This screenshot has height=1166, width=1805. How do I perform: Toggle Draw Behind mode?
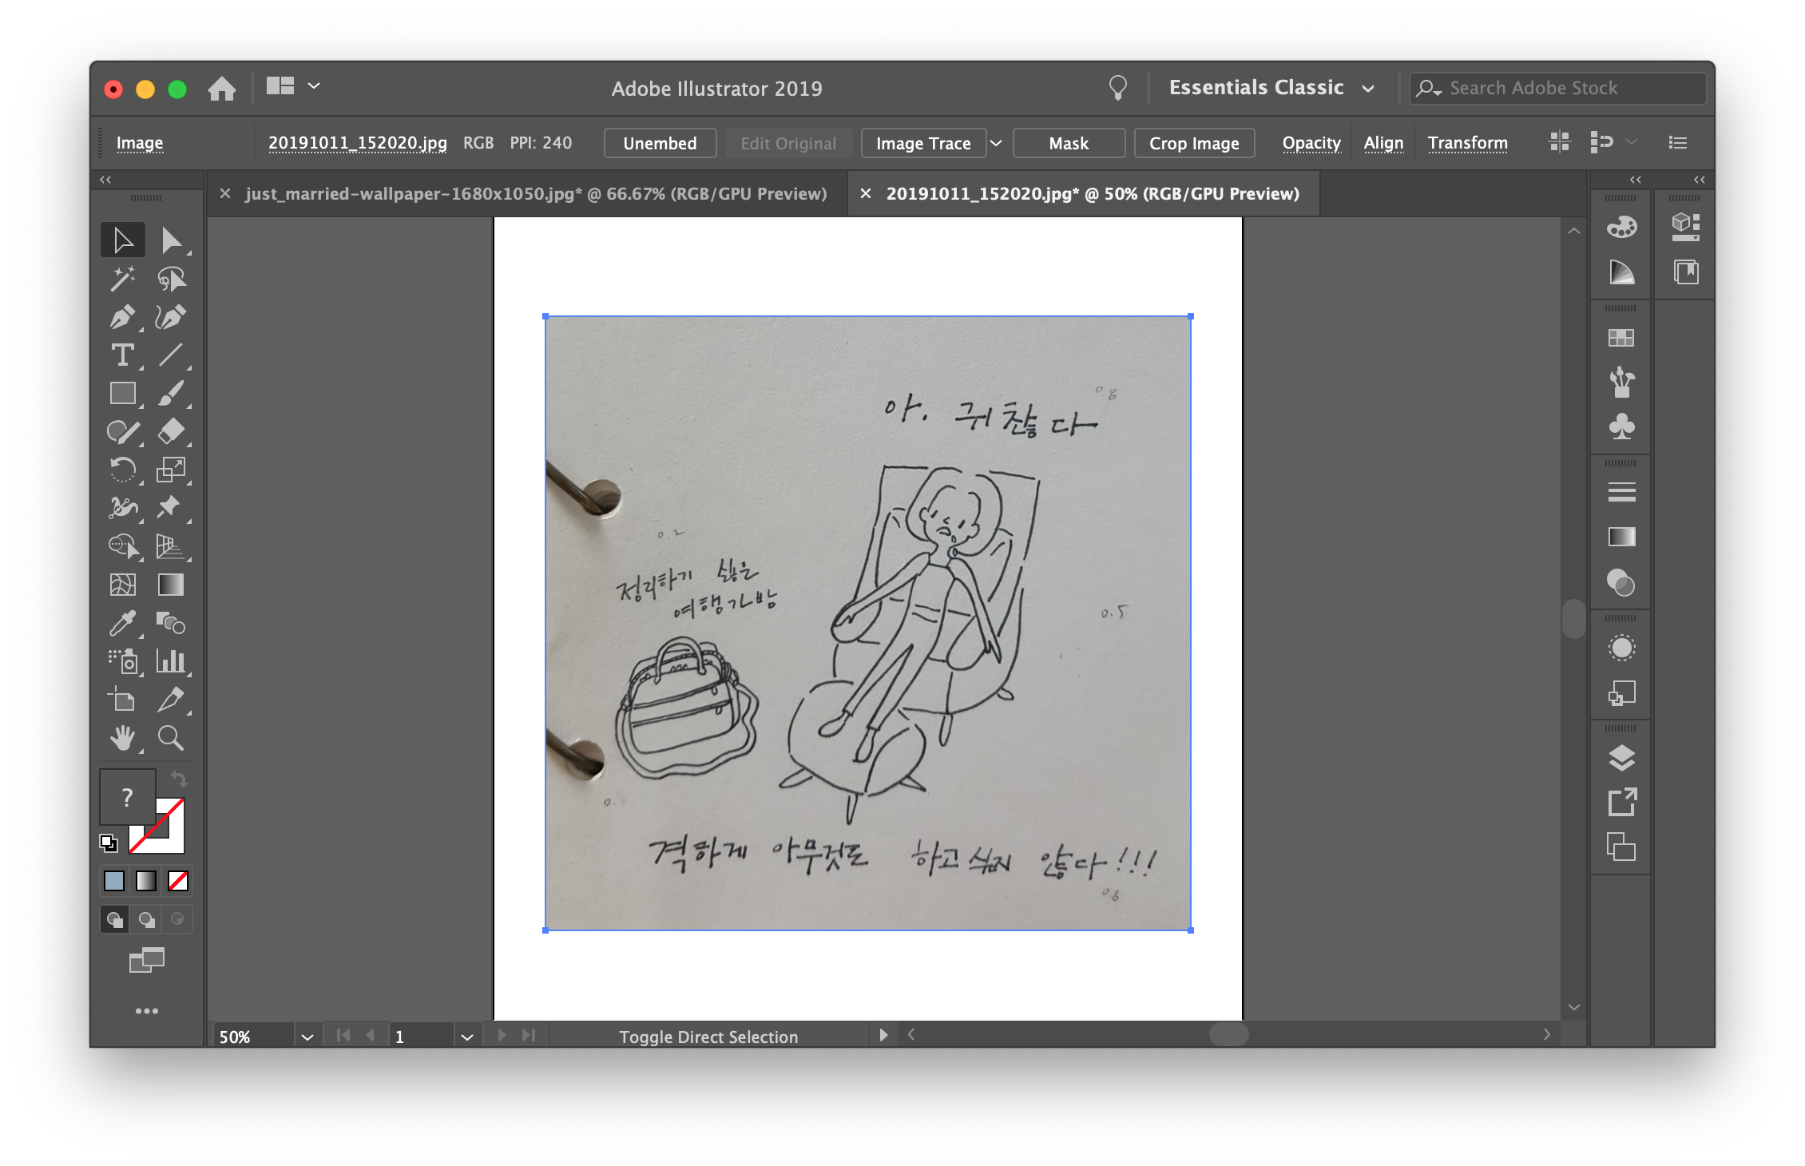[x=146, y=919]
